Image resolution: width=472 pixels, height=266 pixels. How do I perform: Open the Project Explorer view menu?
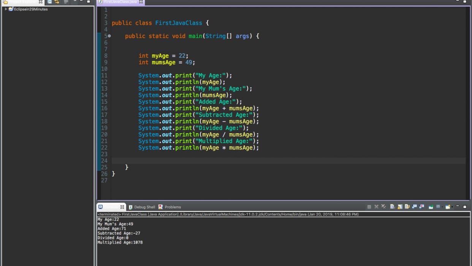(x=75, y=1)
